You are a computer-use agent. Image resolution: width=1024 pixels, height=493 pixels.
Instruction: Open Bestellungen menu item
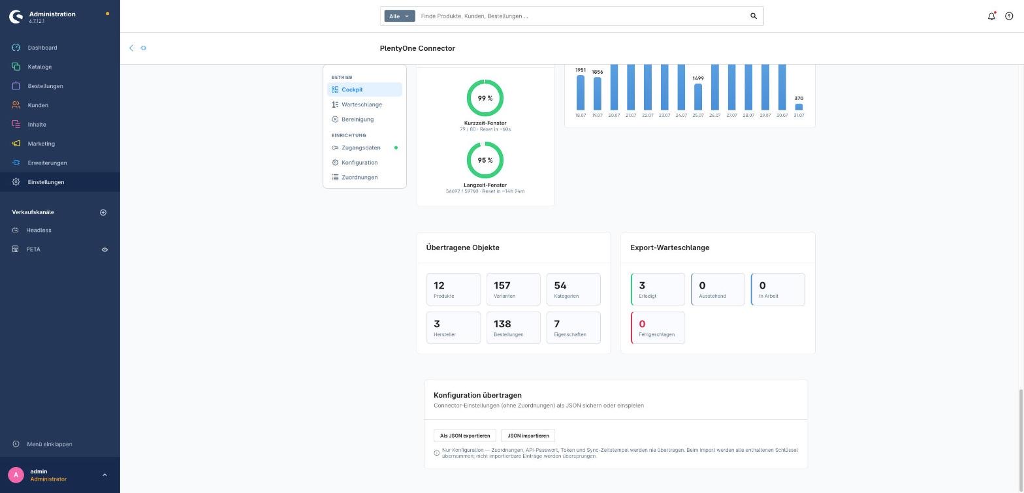coord(46,86)
